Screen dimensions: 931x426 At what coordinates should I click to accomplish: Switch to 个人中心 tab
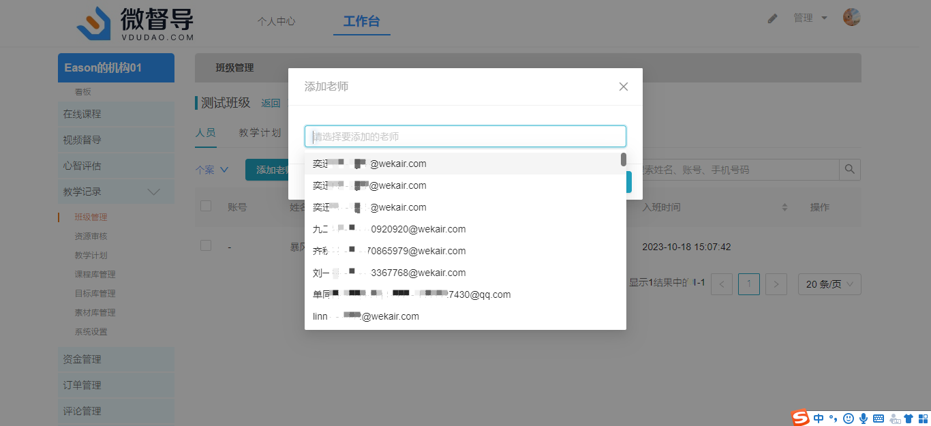point(276,21)
